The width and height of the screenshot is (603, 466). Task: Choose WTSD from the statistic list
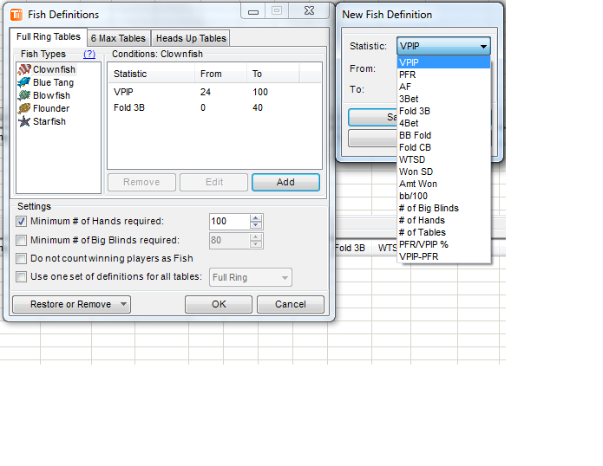click(x=443, y=159)
